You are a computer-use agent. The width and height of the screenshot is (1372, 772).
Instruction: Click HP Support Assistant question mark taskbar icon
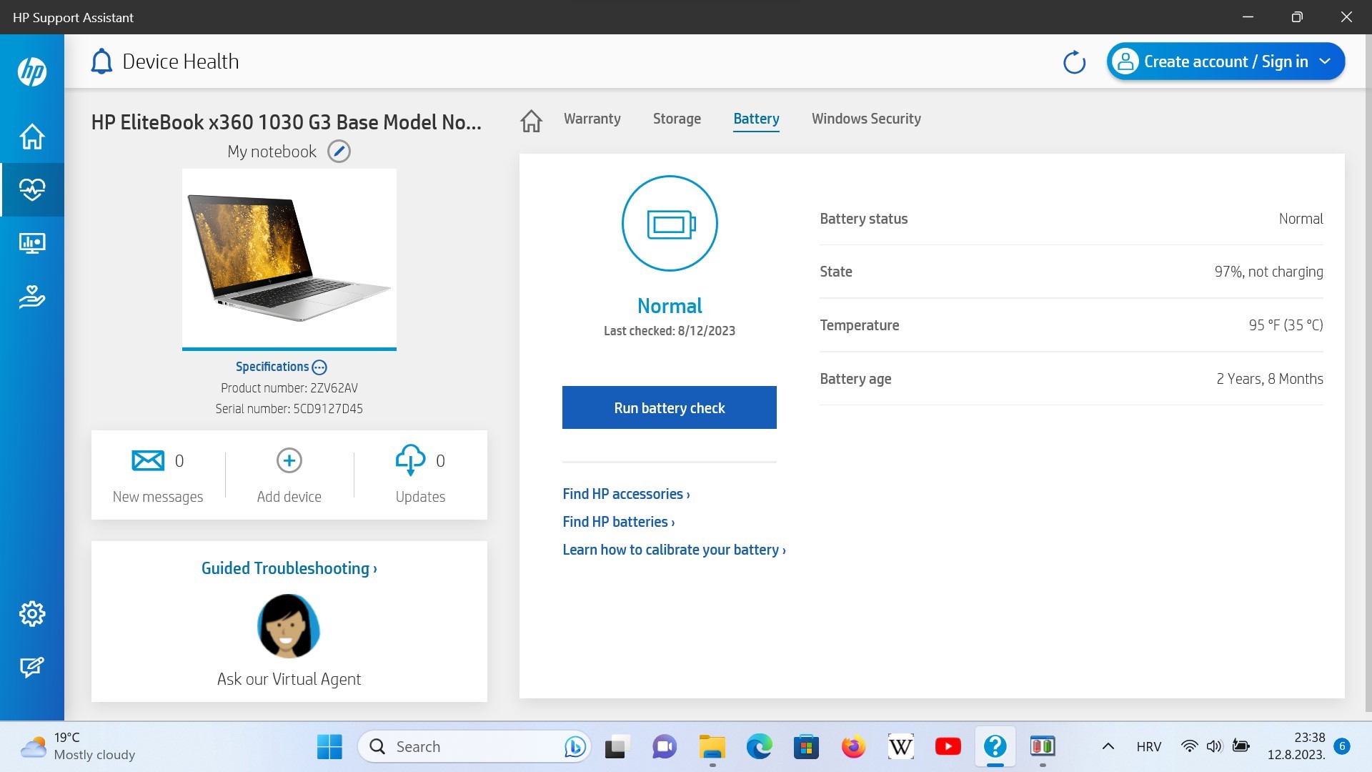[x=995, y=747]
